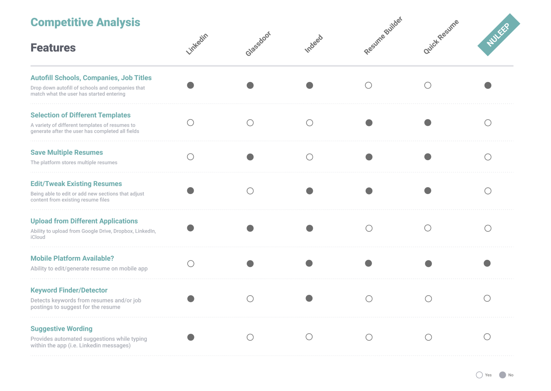Click NULEEP circle in Mobile Platform row
The width and height of the screenshot is (551, 391).
point(487,263)
